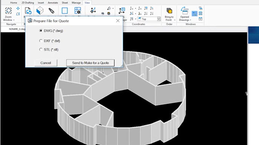Click last coordinate icon in middle Coordinates row
This screenshot has height=145, width=259.
tap(152, 14)
